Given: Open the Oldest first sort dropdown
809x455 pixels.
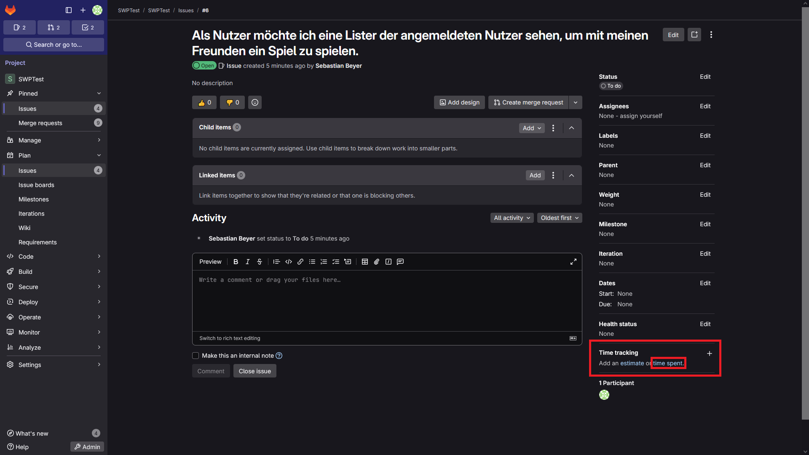Looking at the screenshot, I should tap(560, 218).
